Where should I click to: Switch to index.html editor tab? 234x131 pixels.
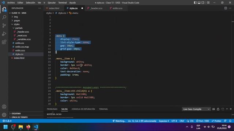point(54,8)
